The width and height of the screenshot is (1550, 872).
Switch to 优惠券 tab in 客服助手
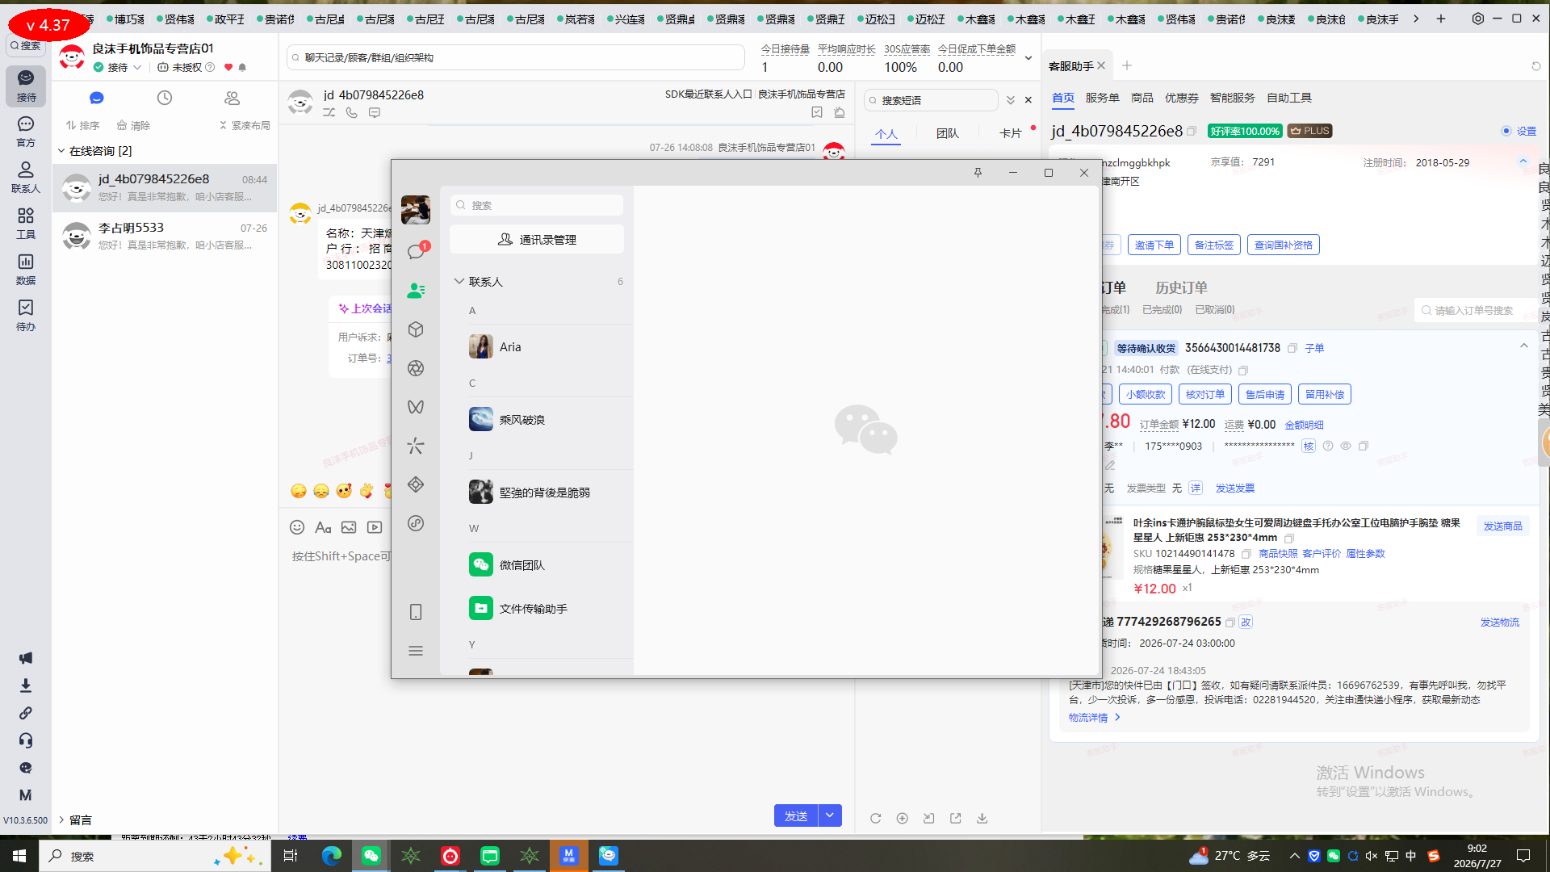coord(1181,98)
